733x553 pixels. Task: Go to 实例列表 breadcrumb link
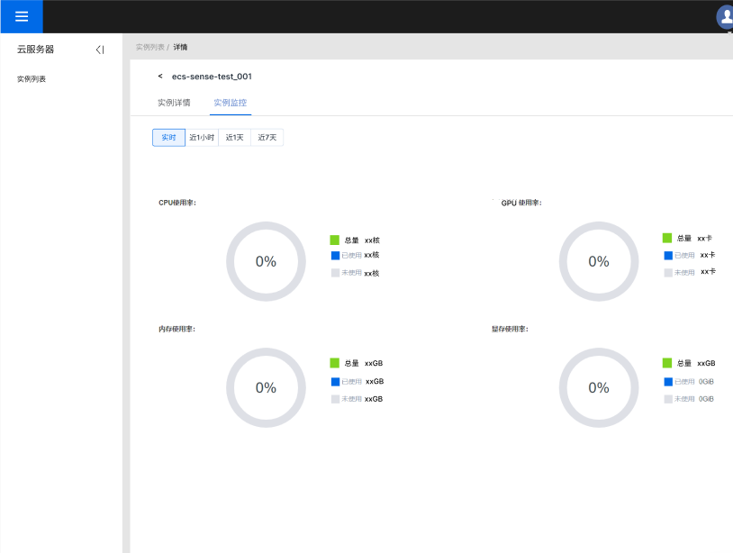(149, 47)
